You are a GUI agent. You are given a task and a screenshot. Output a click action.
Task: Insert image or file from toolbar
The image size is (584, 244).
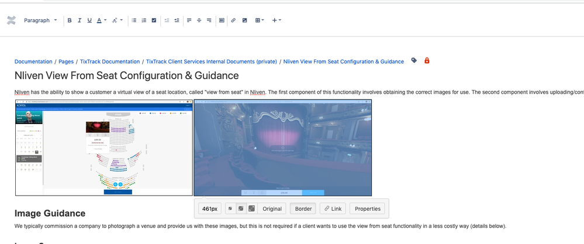(245, 20)
